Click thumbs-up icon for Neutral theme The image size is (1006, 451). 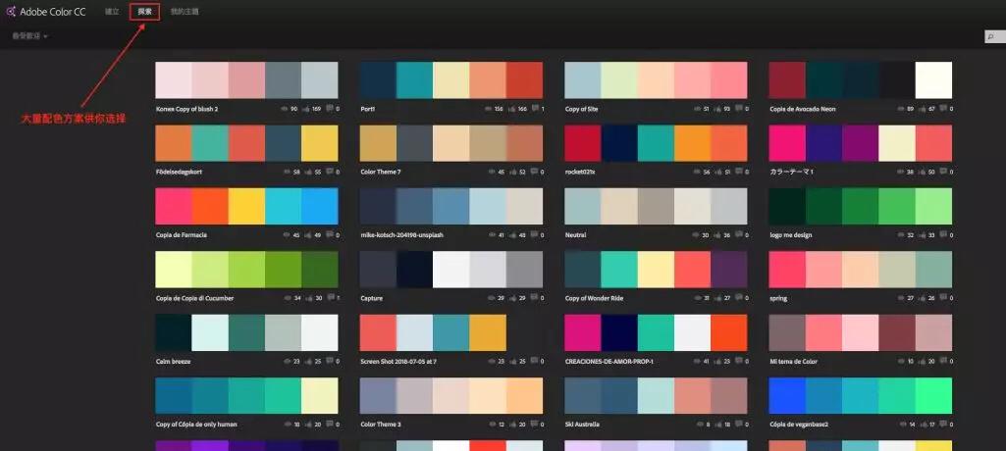click(716, 235)
